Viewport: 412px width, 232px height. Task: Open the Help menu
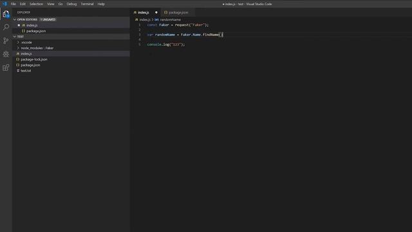(x=101, y=4)
